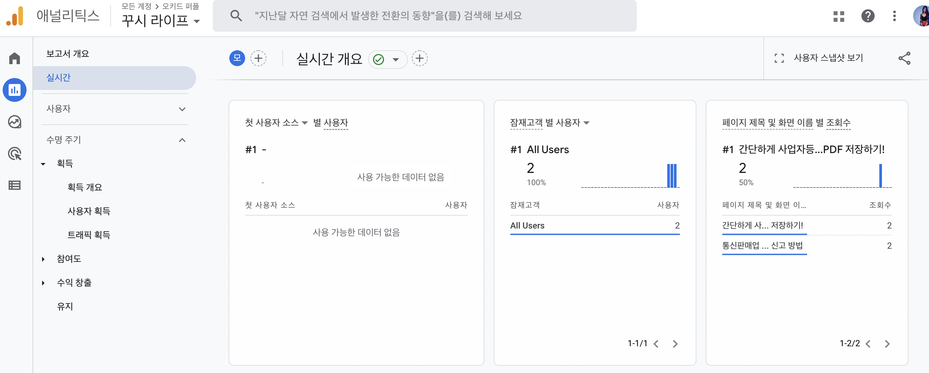Go to next page in 1-1/1 pager
Image resolution: width=929 pixels, height=373 pixels.
pyautogui.click(x=675, y=344)
